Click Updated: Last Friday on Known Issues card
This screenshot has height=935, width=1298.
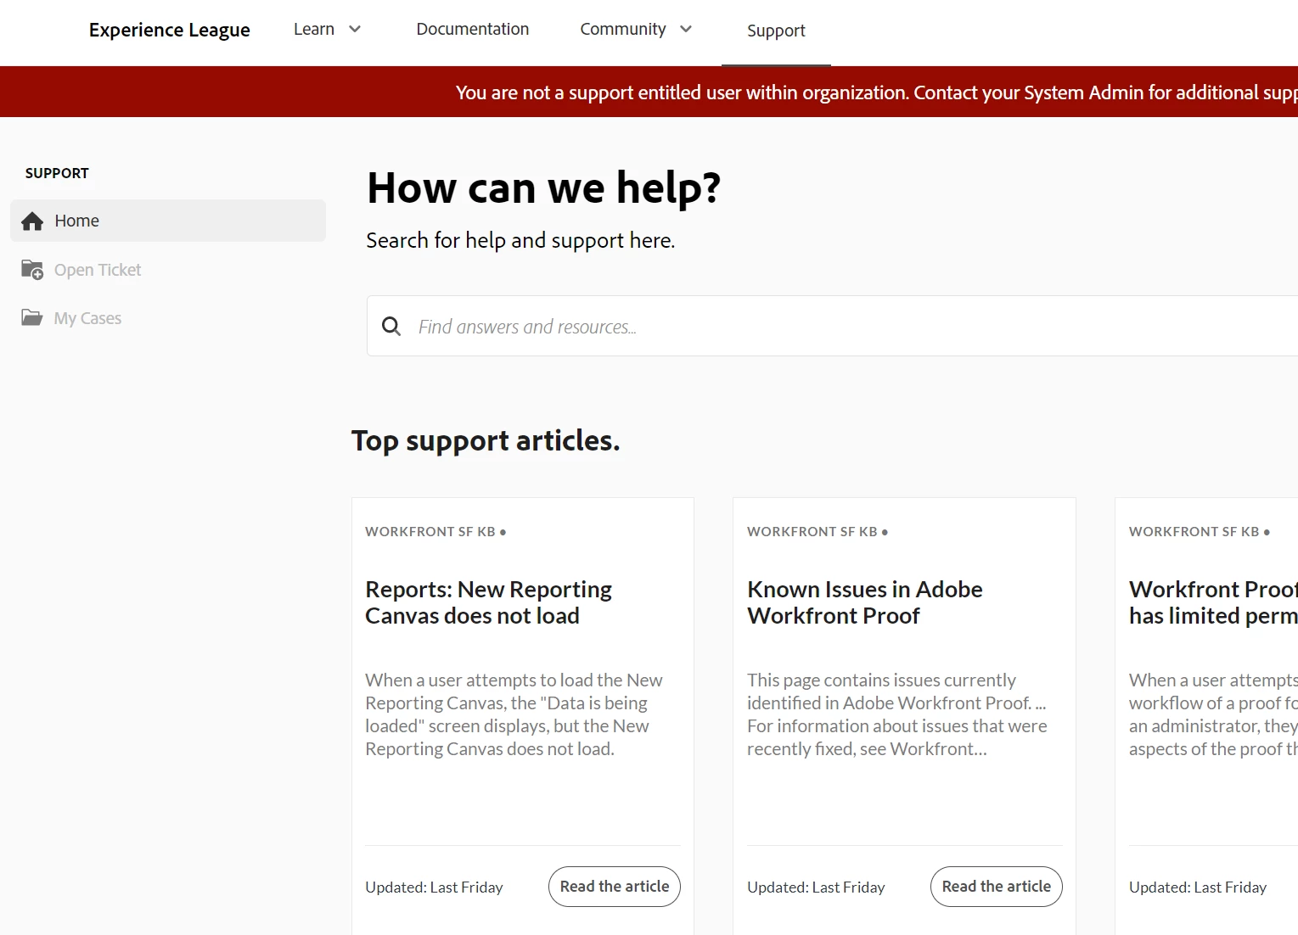816,887
